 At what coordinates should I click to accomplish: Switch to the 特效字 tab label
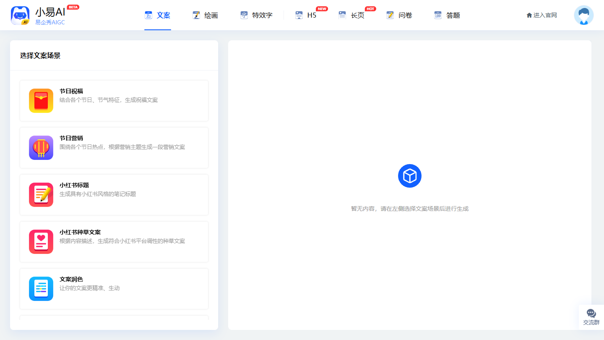click(x=262, y=16)
